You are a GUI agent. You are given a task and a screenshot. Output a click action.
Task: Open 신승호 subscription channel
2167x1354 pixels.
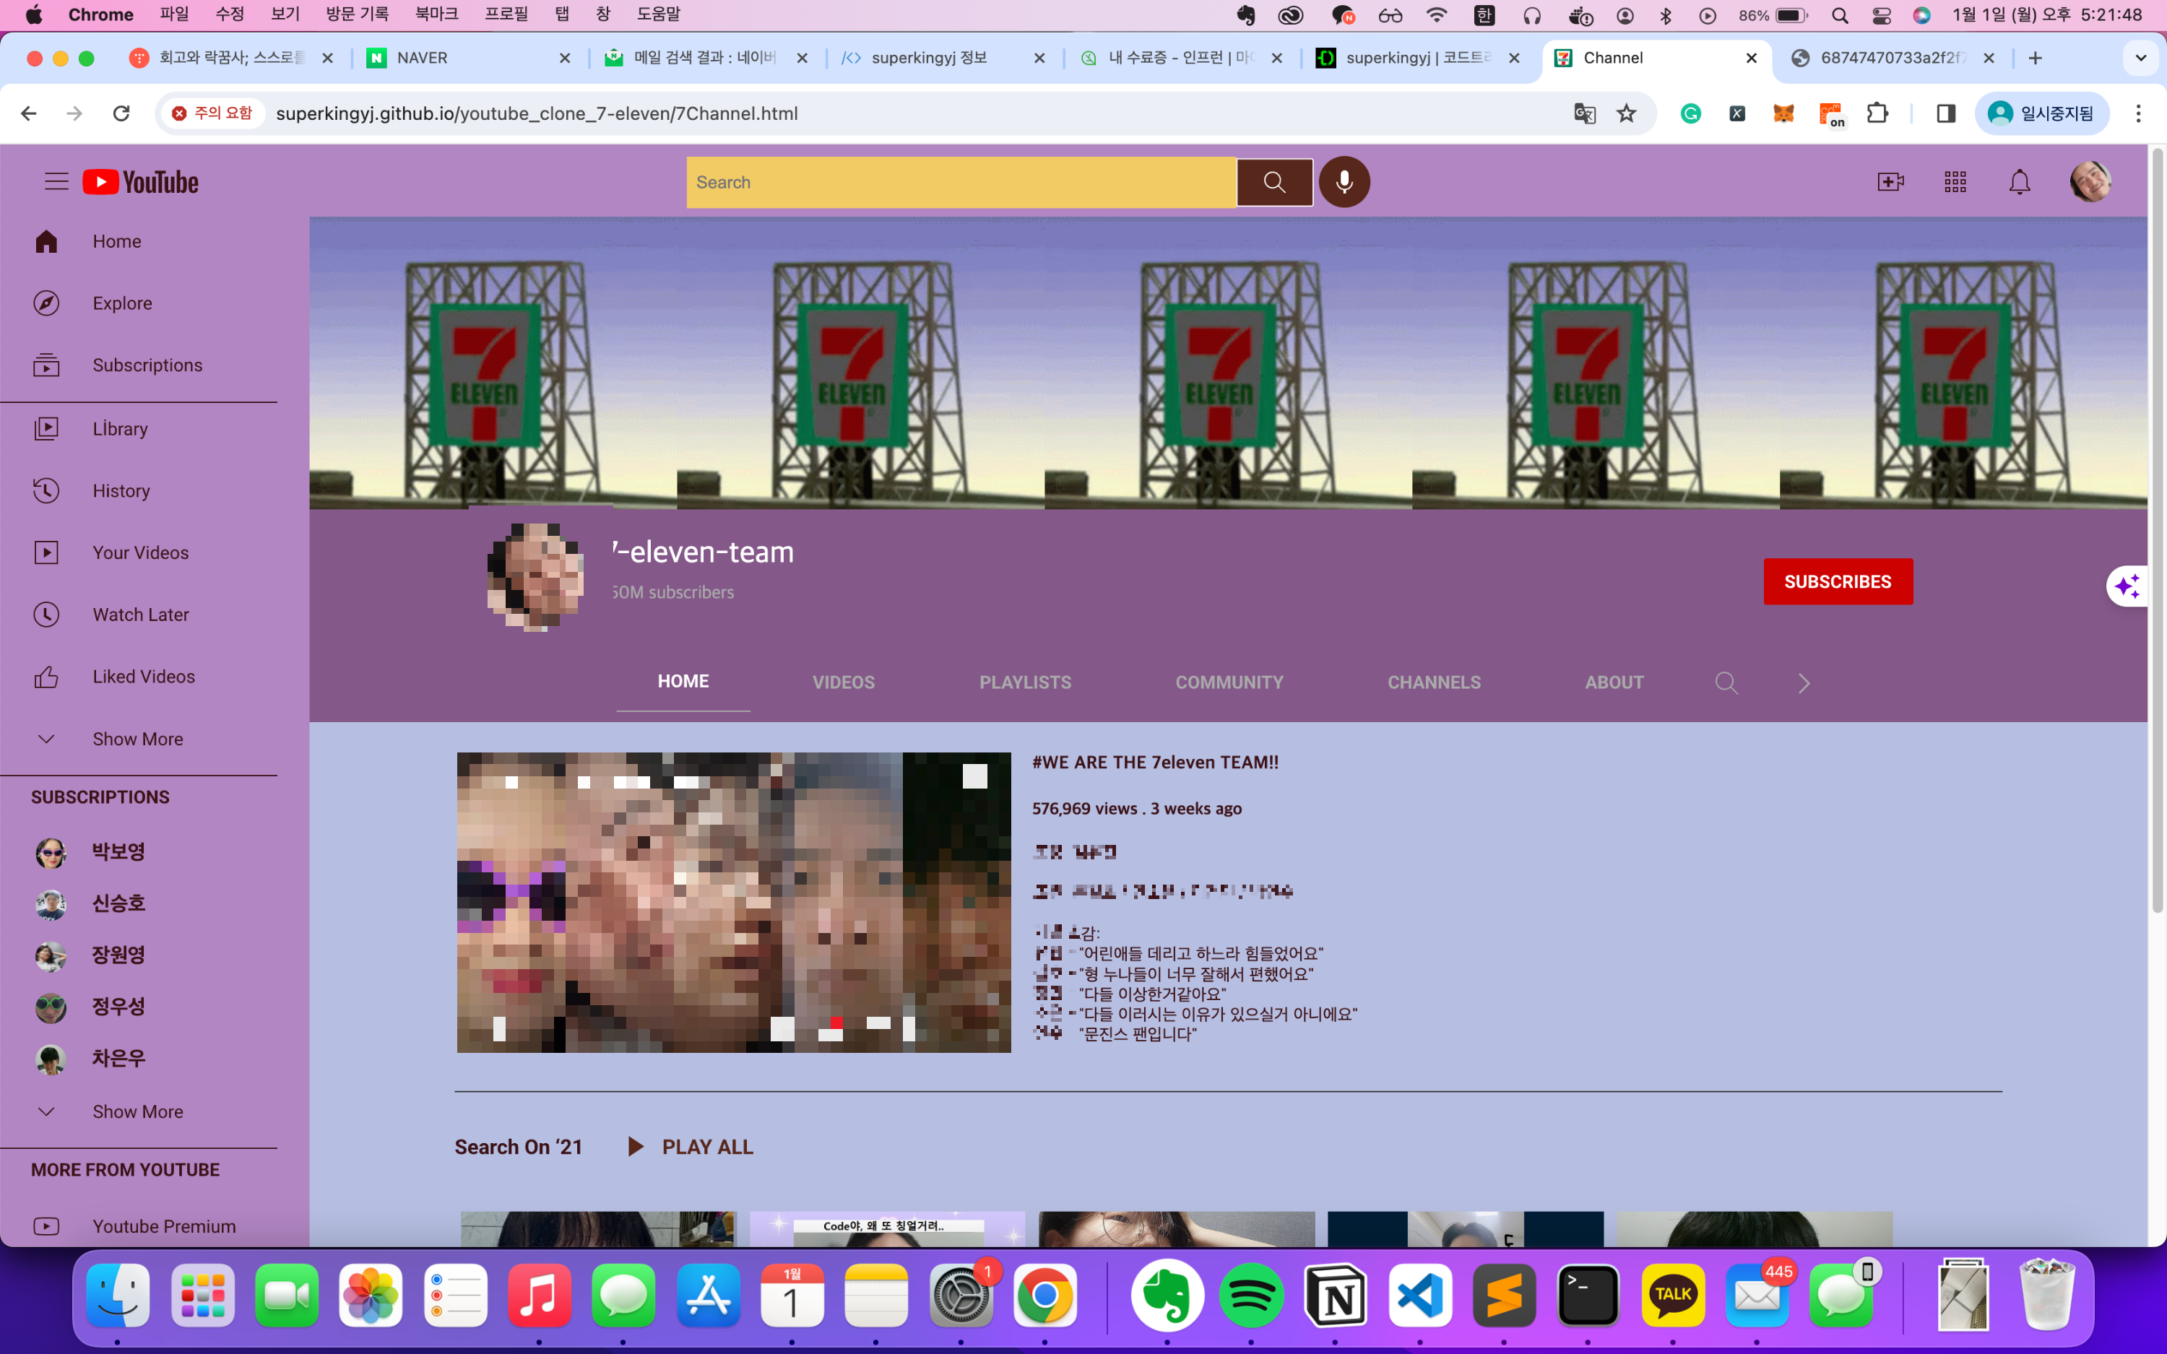[x=90, y=903]
